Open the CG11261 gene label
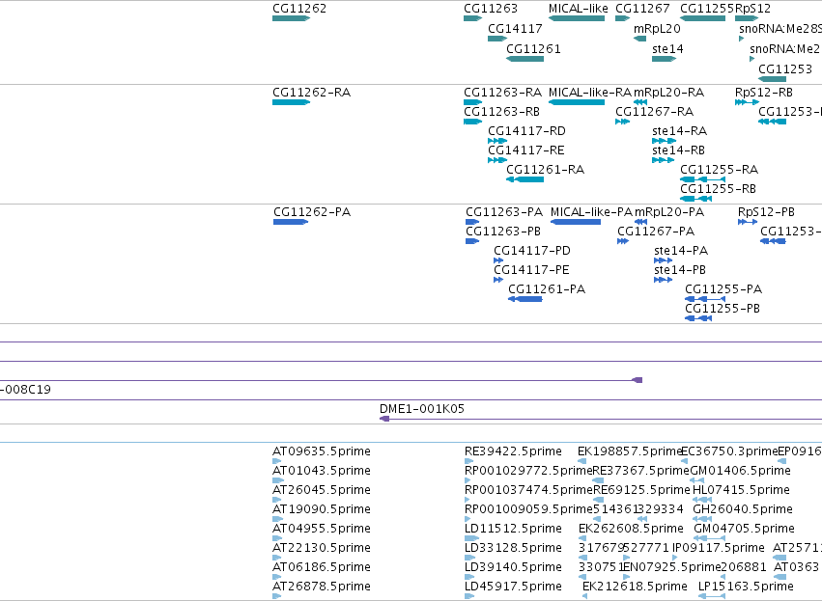Viewport: 822px width, 601px height. point(533,49)
